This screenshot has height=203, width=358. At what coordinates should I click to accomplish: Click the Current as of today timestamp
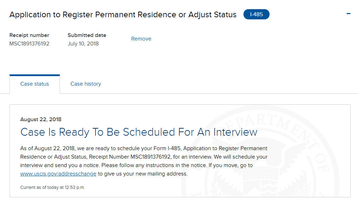[53, 187]
